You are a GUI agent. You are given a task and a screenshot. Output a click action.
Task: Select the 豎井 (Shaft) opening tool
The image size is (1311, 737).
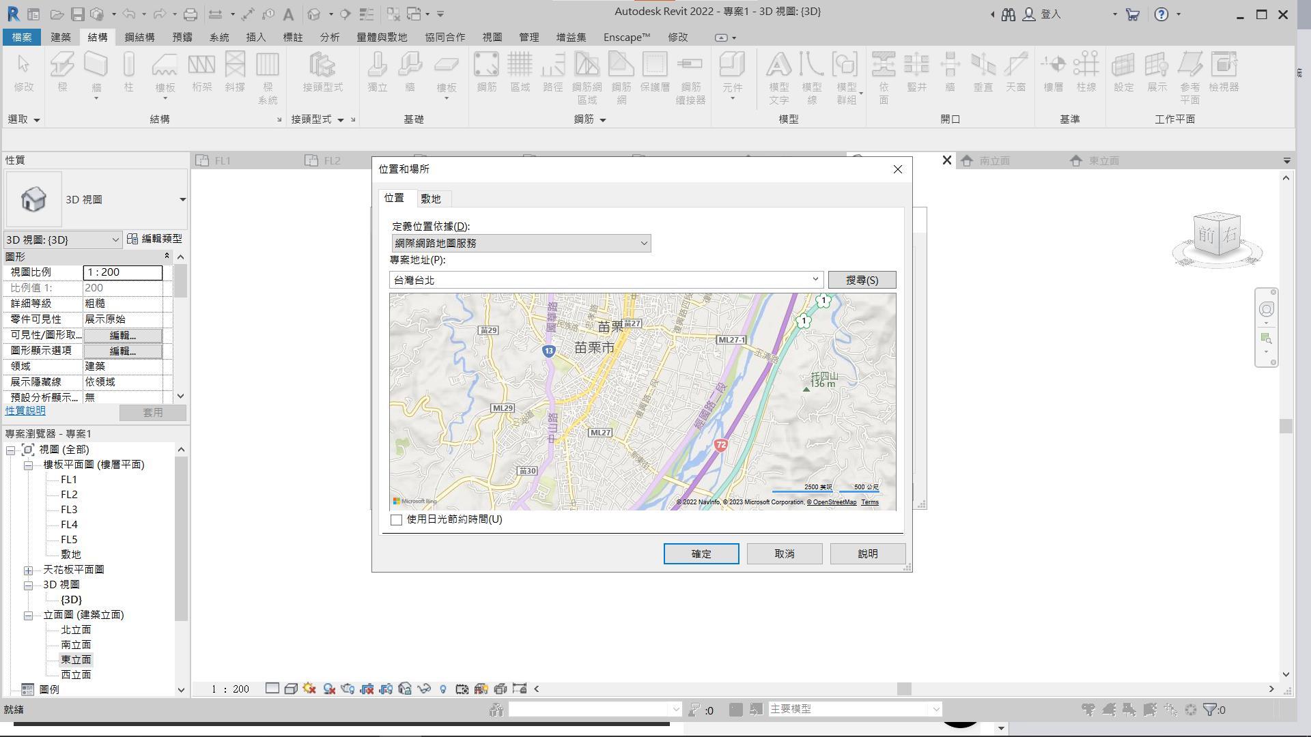tap(916, 72)
